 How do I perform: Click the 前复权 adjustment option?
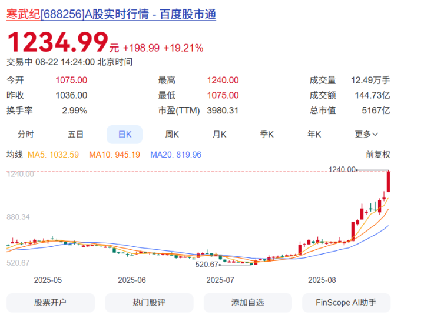pyautogui.click(x=378, y=155)
